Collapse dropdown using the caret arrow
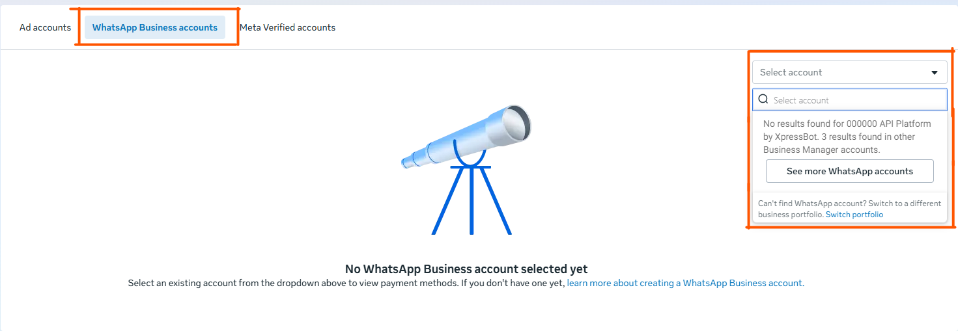The height and width of the screenshot is (331, 958). [935, 72]
